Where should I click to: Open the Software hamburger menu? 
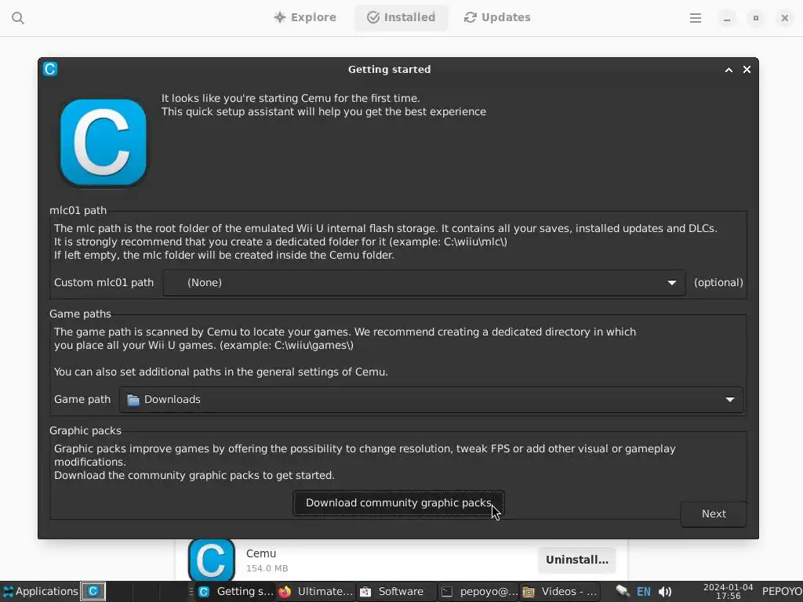(x=695, y=19)
